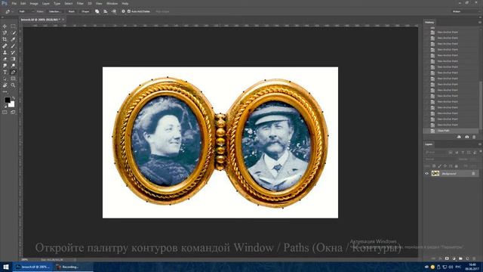Hide the Background layer eye icon
483x272 pixels.
coord(426,174)
